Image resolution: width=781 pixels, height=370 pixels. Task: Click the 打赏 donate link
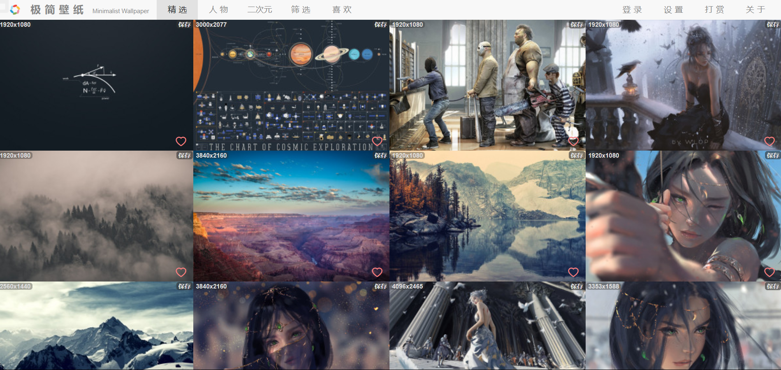pos(714,9)
